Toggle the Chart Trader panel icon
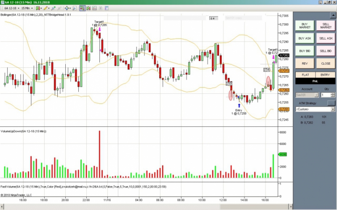The height and width of the screenshot is (210, 337). [82, 8]
